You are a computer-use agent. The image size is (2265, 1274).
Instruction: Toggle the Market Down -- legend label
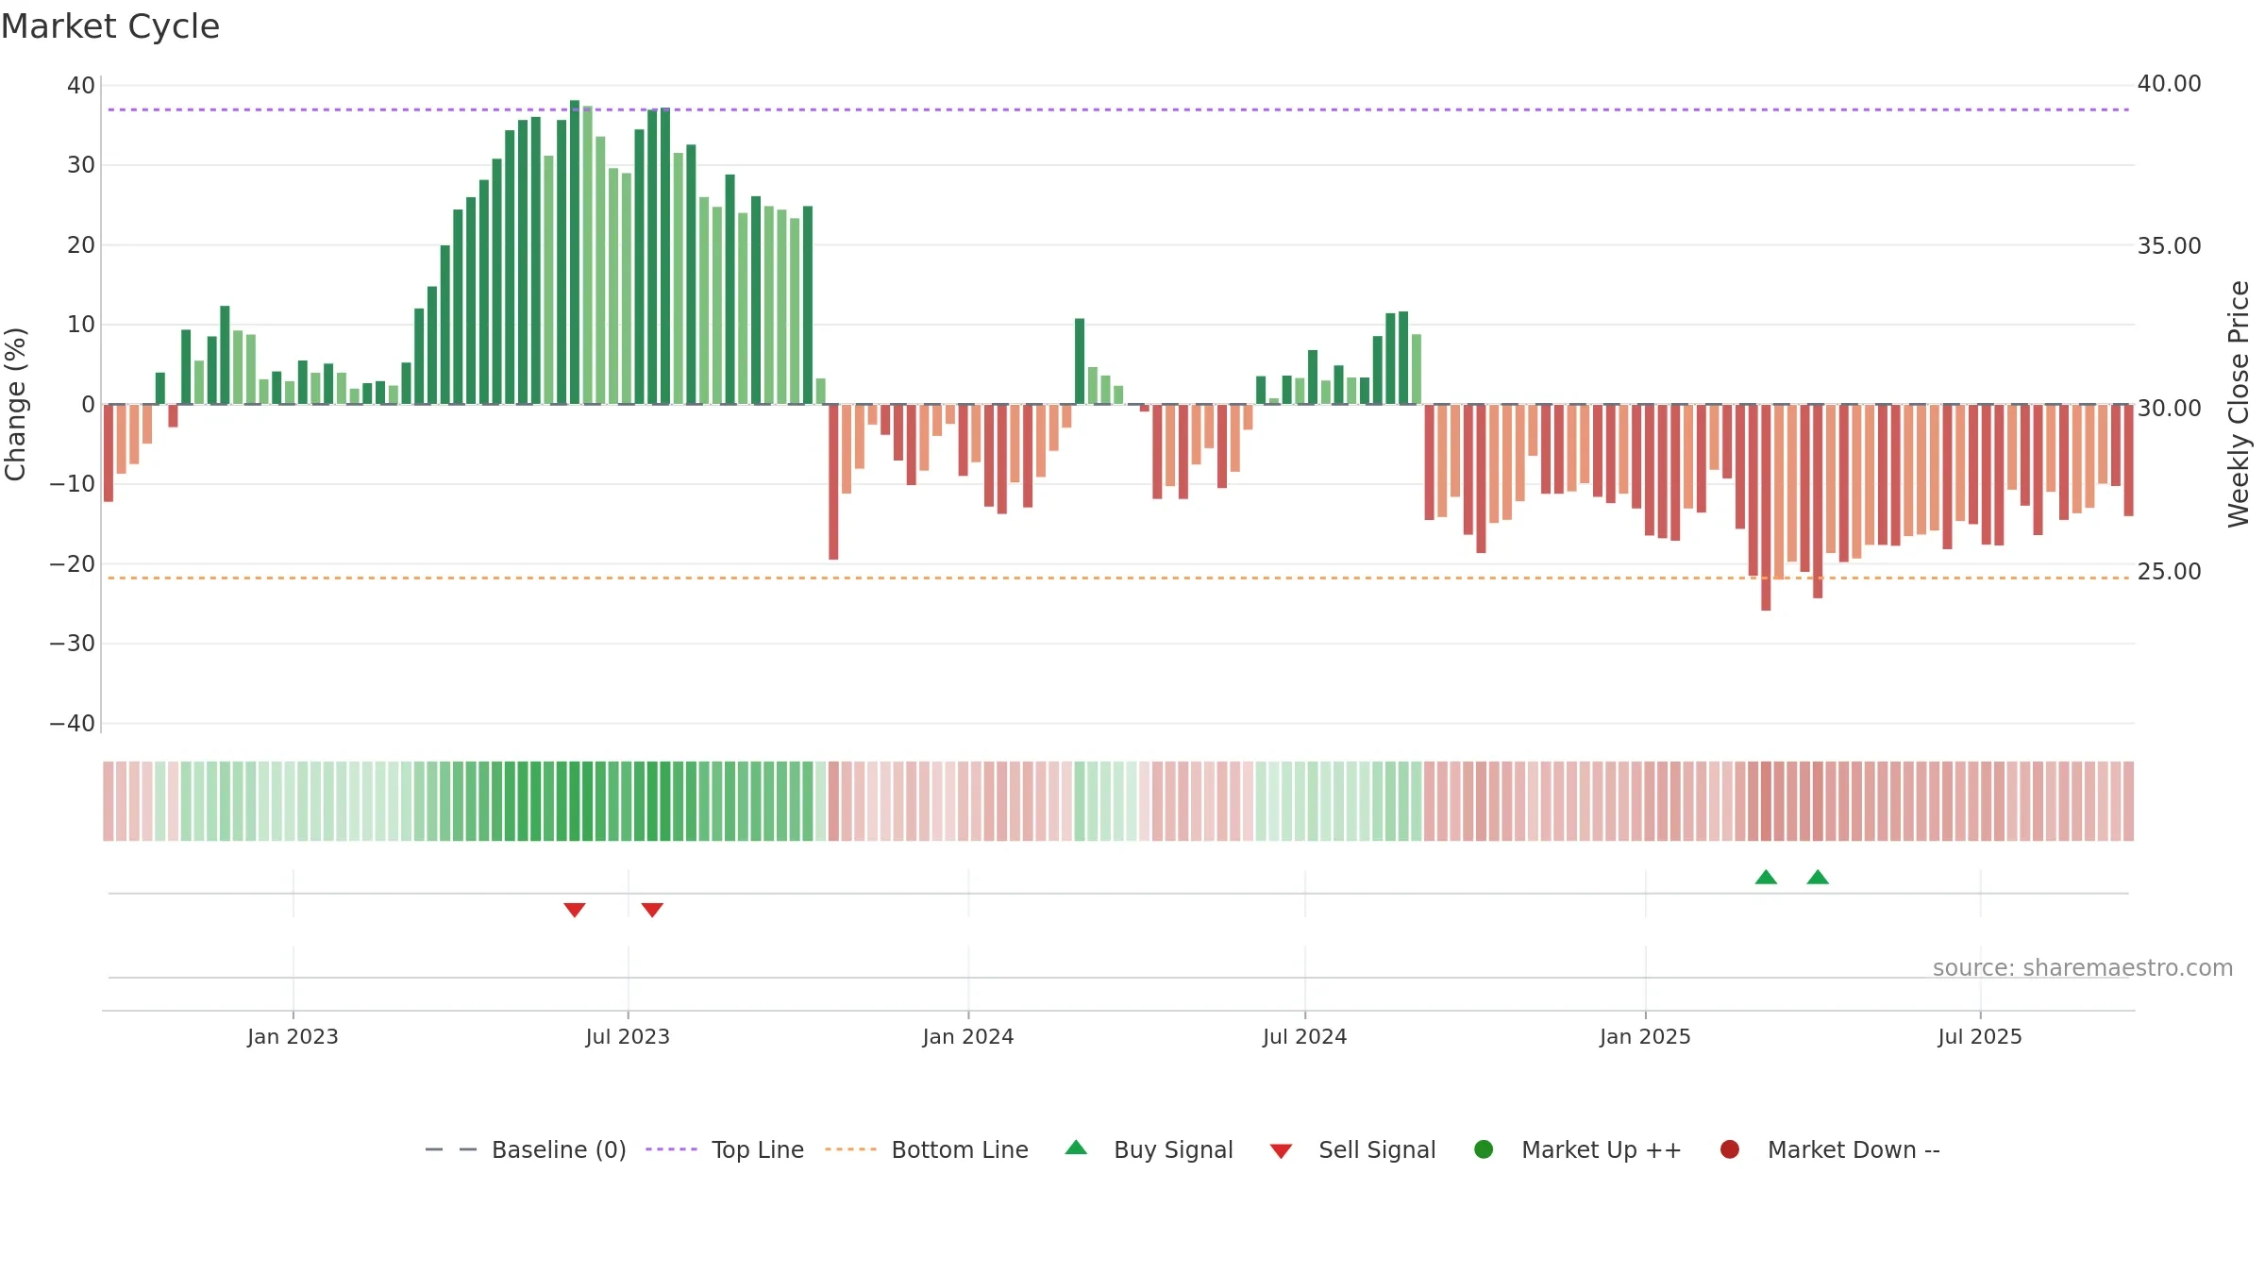1854,1149
